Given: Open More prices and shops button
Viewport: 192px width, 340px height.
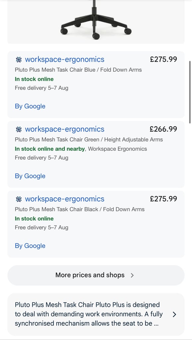Looking at the screenshot, I should pyautogui.click(x=96, y=275).
